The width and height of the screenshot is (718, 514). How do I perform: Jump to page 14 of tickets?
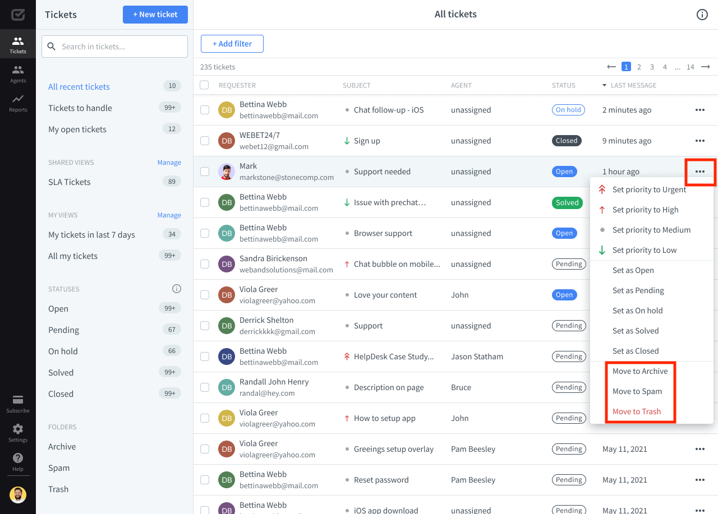click(691, 67)
